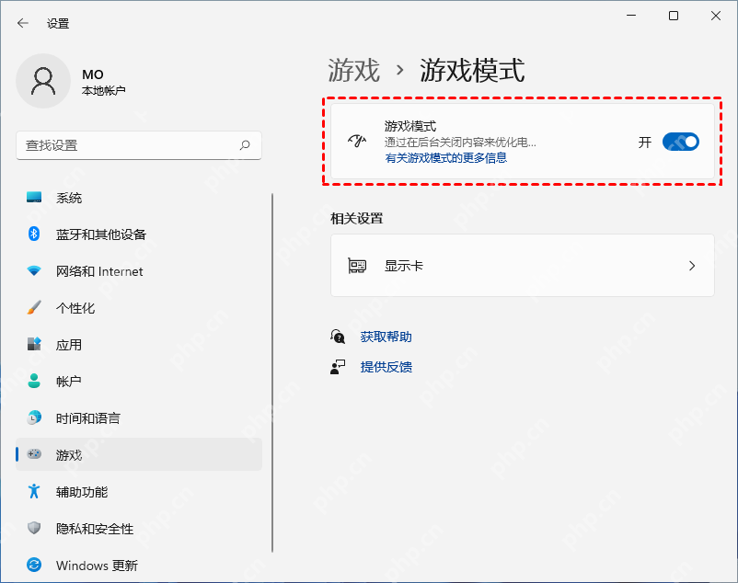Click the 获取帮助 help bubble icon
This screenshot has width=738, height=583.
pyautogui.click(x=338, y=337)
